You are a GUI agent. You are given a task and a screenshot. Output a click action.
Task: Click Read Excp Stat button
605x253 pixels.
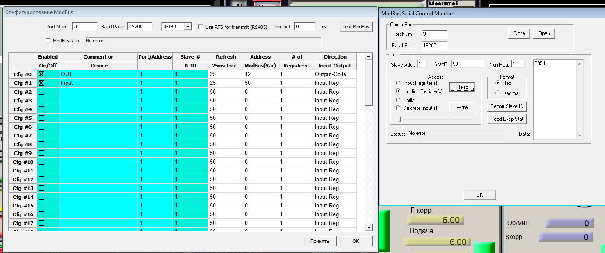pos(507,119)
